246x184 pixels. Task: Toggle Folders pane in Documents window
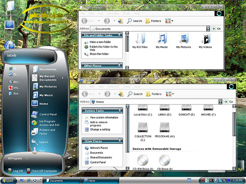tap(153, 21)
